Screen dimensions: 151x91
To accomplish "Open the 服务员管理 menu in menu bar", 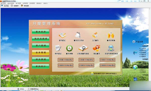I will coord(11,3).
